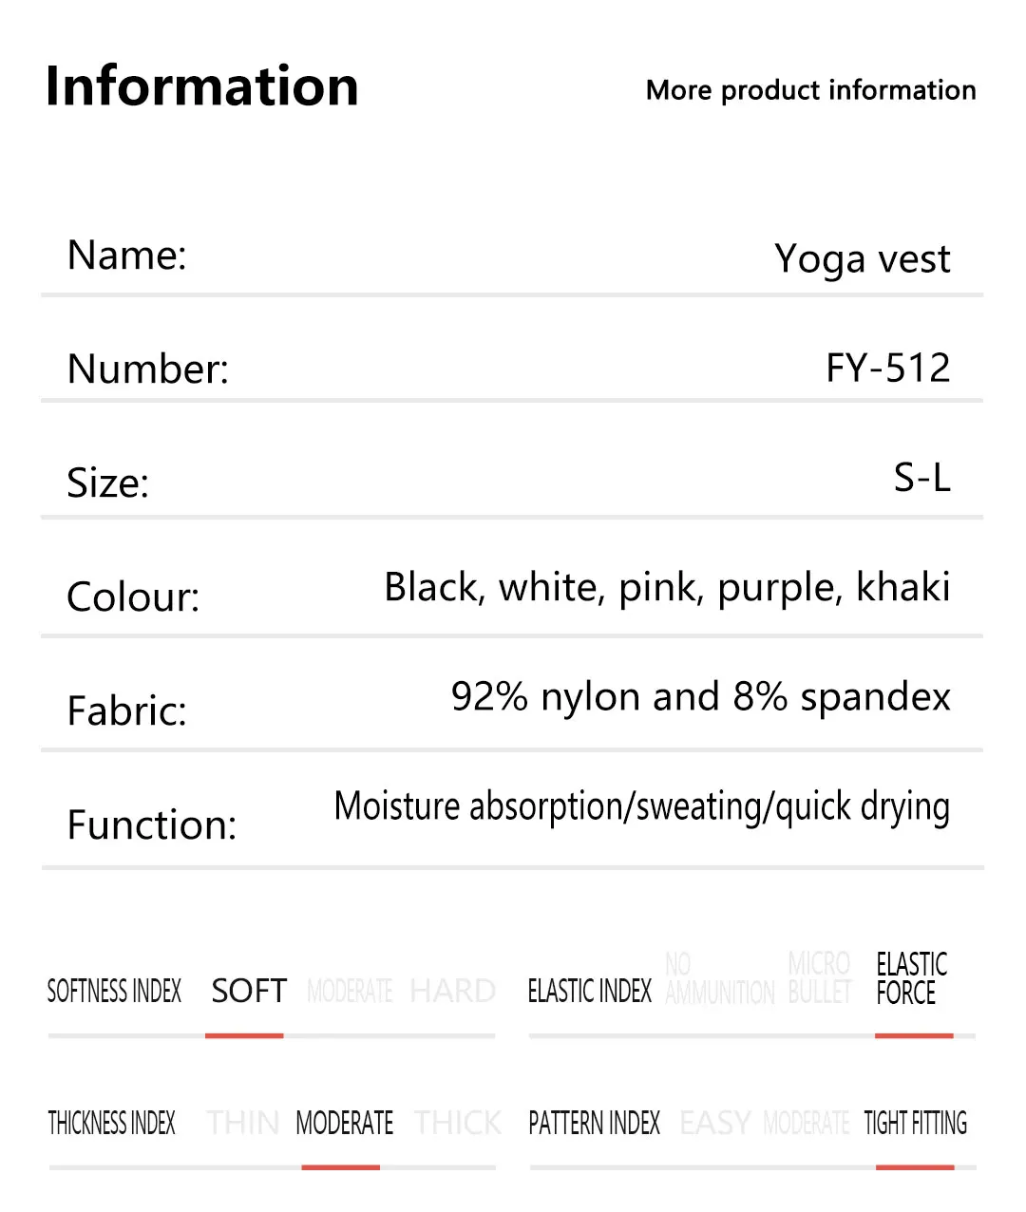Click the colour list text
Viewport: 1026px width, 1212px height.
(x=667, y=587)
